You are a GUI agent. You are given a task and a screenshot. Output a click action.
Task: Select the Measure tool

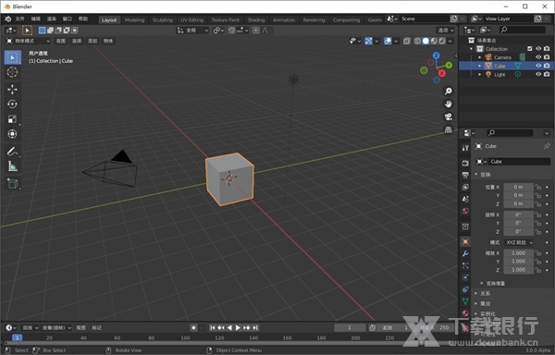pos(12,166)
